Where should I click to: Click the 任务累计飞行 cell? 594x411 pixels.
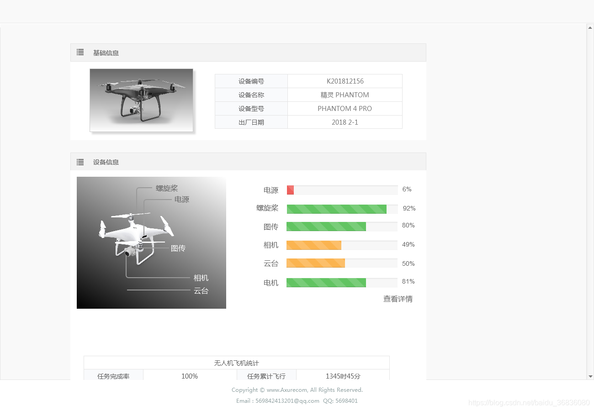[266, 375]
